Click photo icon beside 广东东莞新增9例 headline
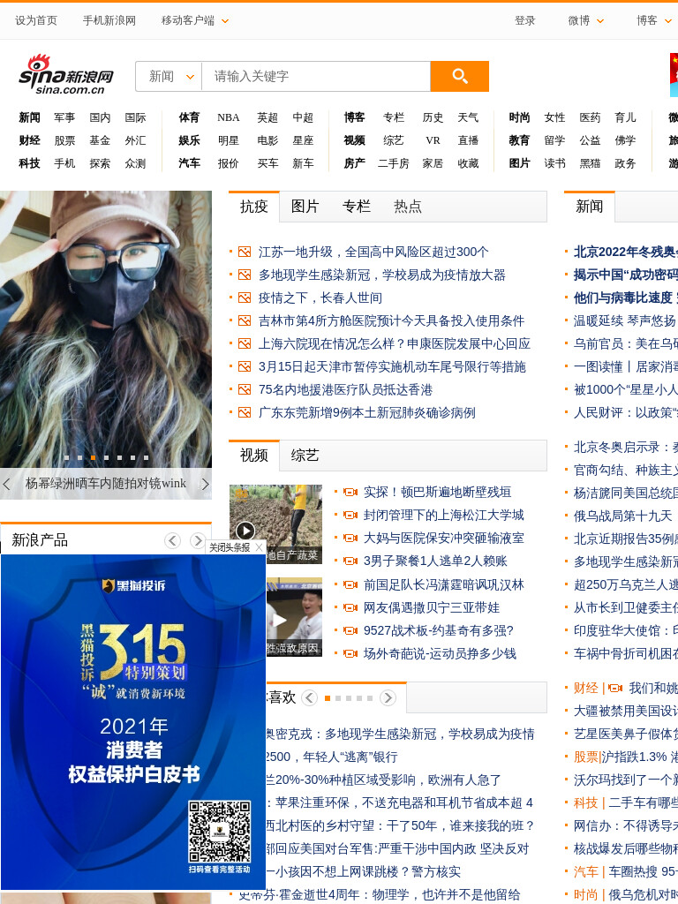Image resolution: width=678 pixels, height=904 pixels. (245, 413)
